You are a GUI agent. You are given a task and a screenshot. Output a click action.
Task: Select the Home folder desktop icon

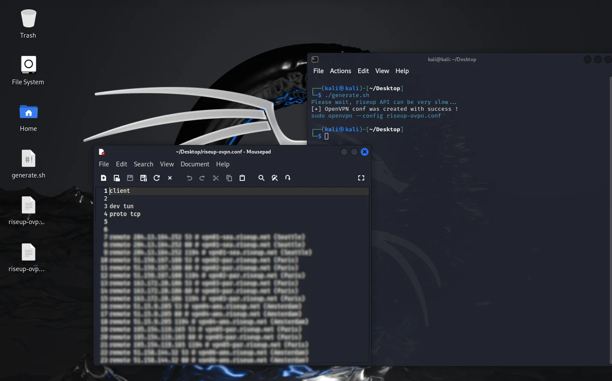point(28,117)
